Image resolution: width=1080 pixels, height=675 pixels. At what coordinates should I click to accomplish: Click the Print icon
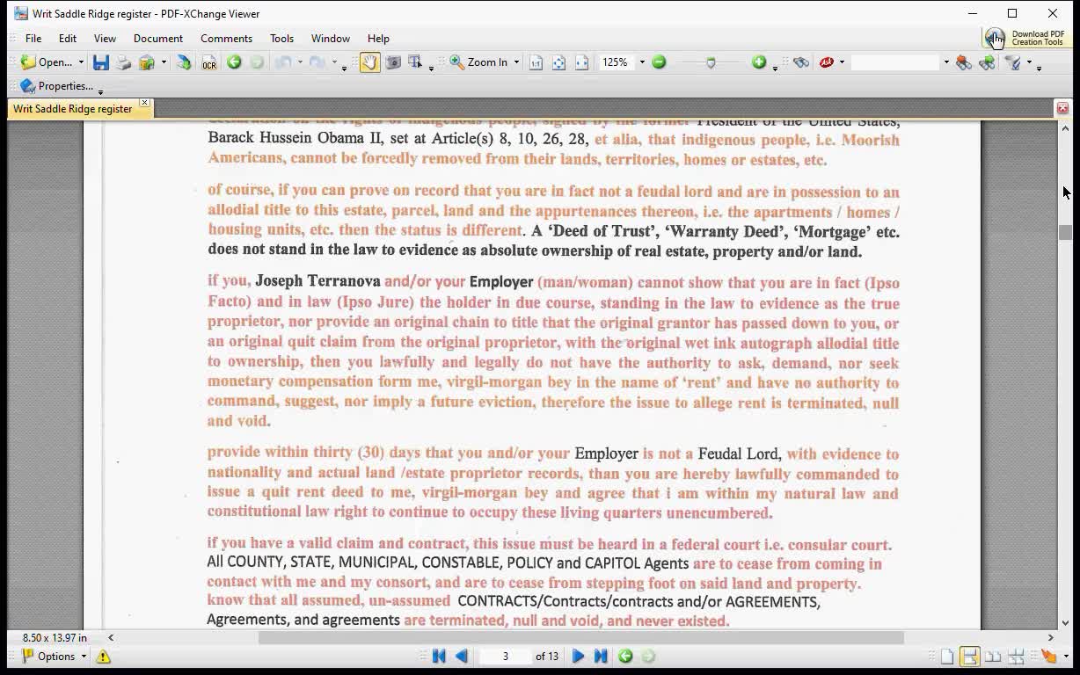124,62
